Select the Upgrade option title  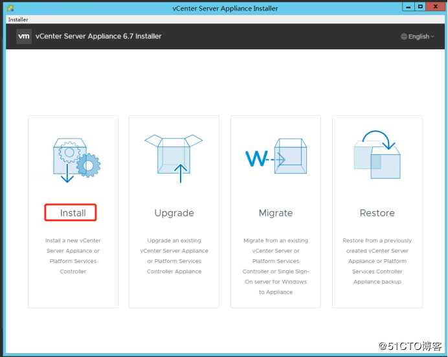click(174, 213)
